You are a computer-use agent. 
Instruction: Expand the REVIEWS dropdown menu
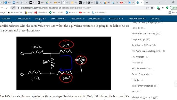pyautogui.click(x=156, y=19)
